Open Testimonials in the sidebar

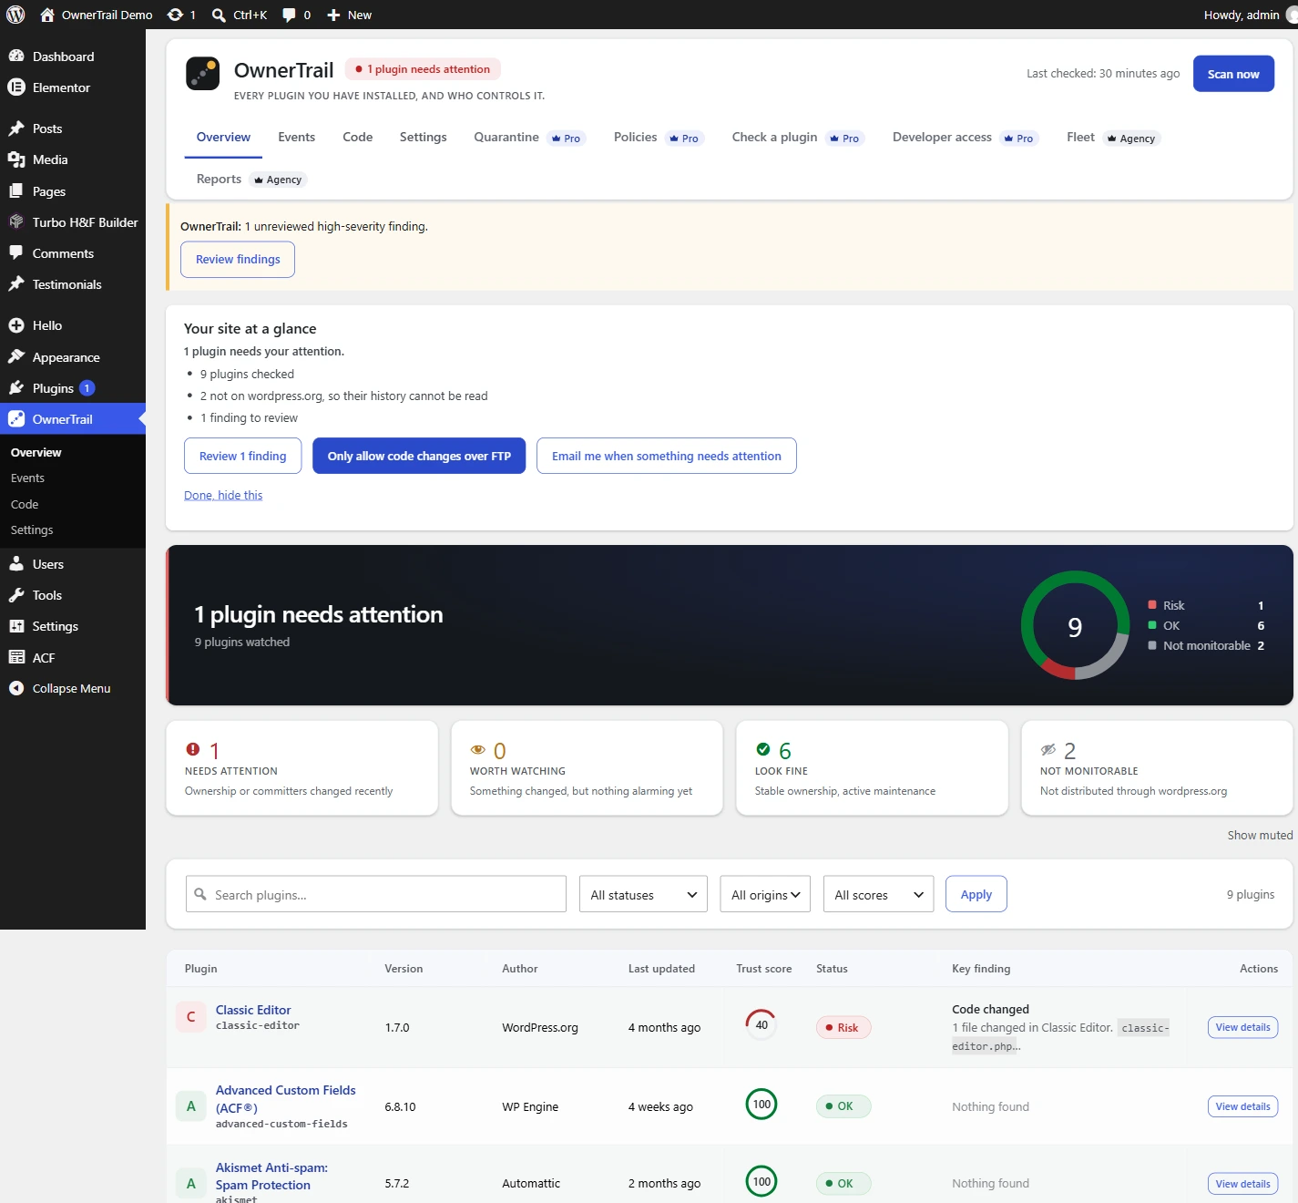(x=73, y=284)
